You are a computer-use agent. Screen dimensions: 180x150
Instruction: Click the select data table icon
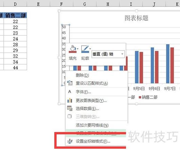point(70,108)
